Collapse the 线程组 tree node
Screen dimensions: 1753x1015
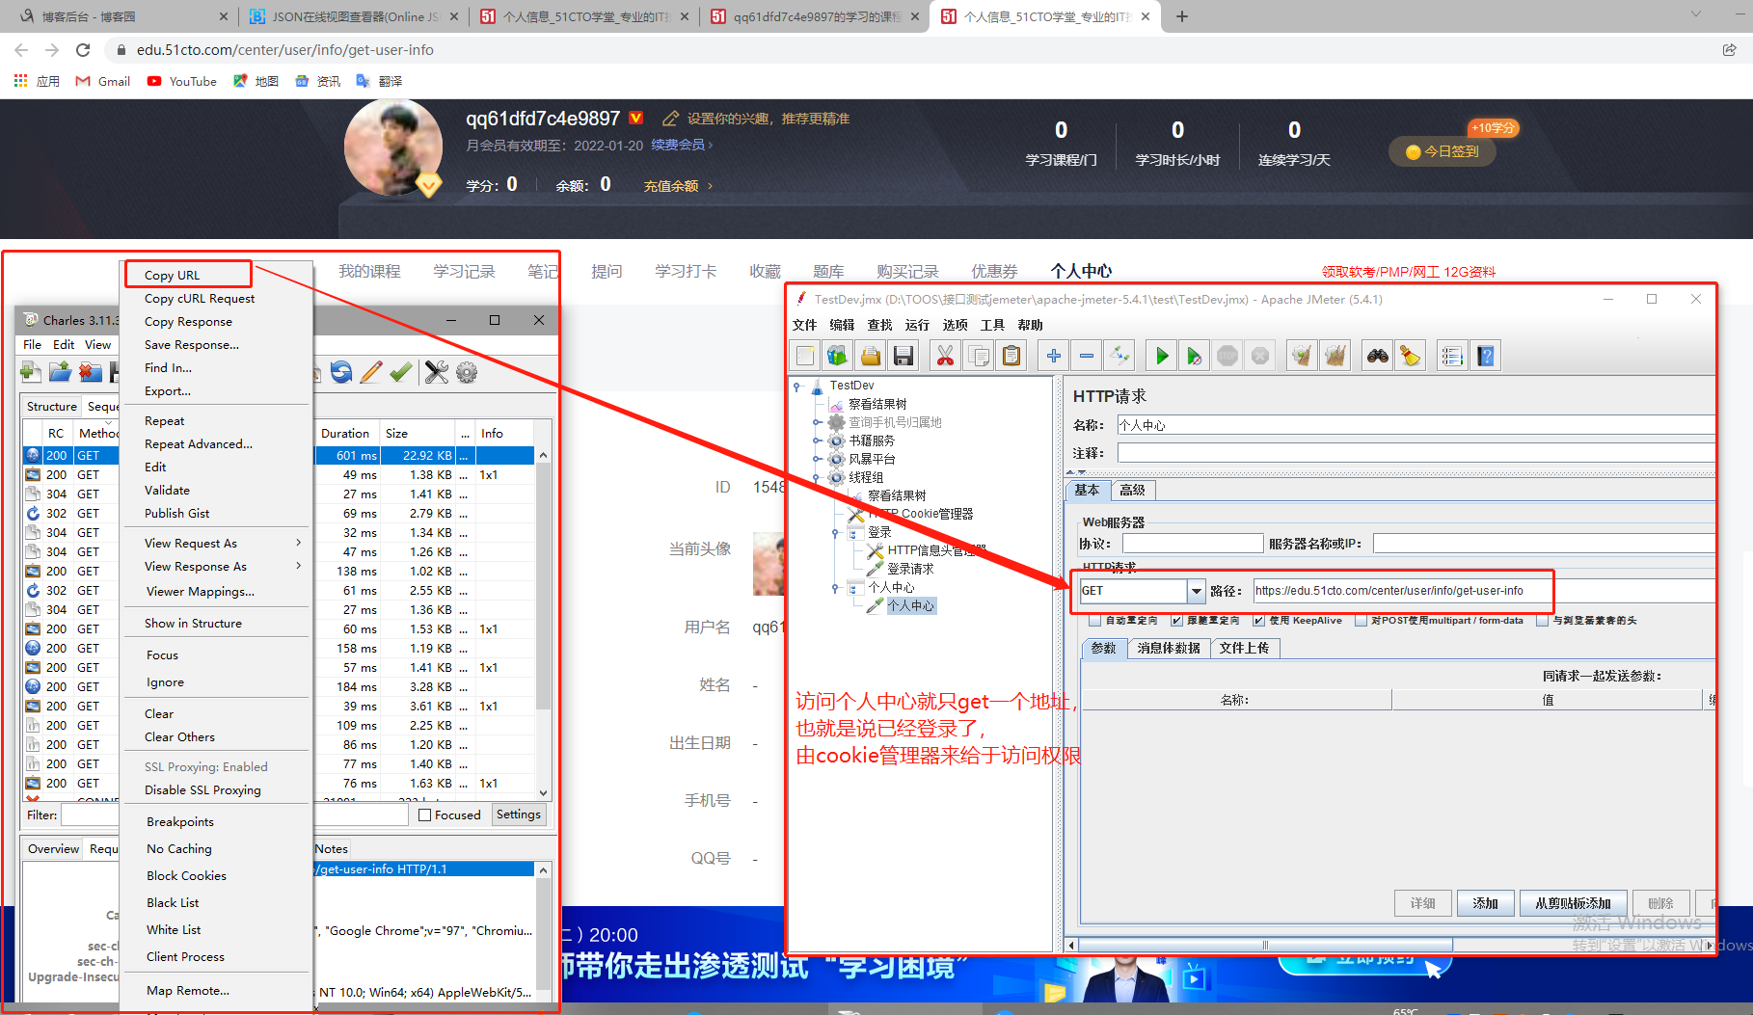pyautogui.click(x=817, y=477)
